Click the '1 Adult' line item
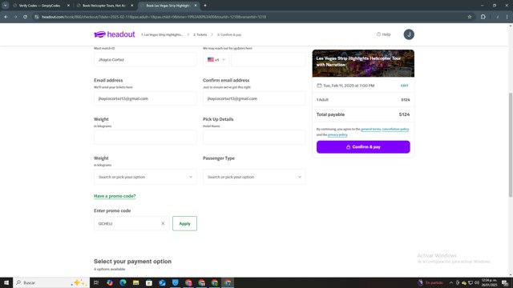The width and height of the screenshot is (513, 288). 322,99
